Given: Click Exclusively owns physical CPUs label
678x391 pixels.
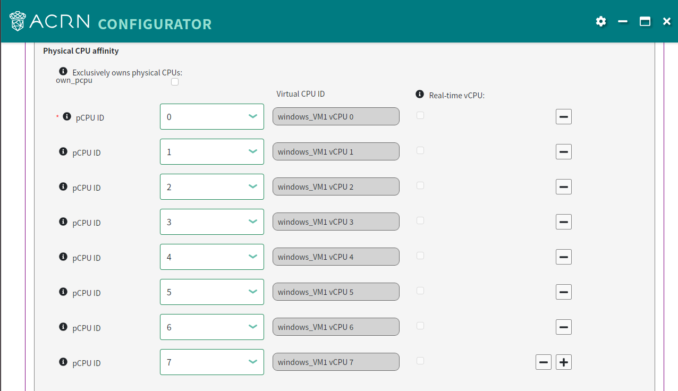Looking at the screenshot, I should [128, 72].
